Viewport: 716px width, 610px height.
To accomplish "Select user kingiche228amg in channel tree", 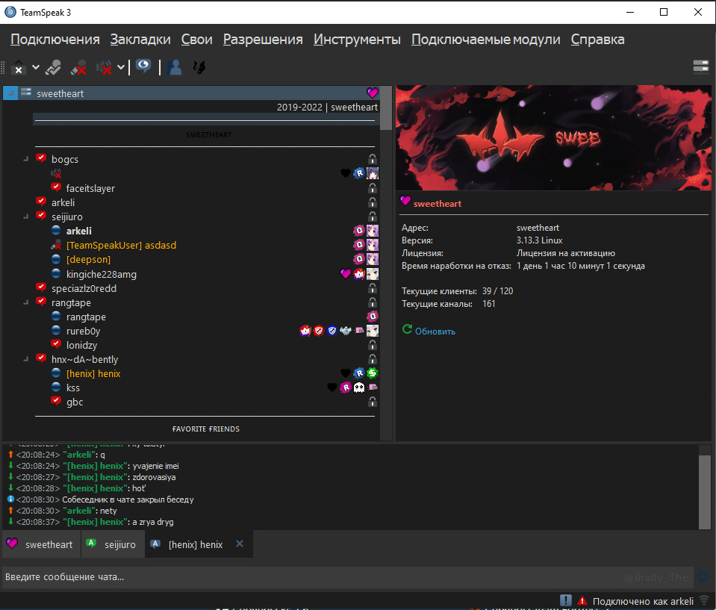I will 101,274.
